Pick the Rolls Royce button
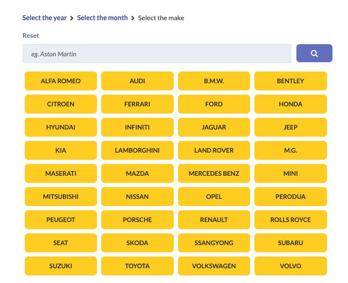Screen dimensions: 348x283 [x=290, y=220]
